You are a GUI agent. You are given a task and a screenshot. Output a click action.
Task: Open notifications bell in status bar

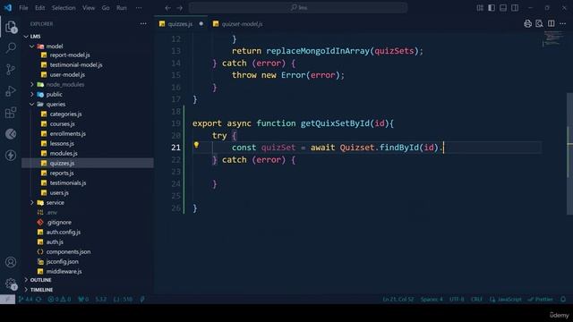(563, 300)
